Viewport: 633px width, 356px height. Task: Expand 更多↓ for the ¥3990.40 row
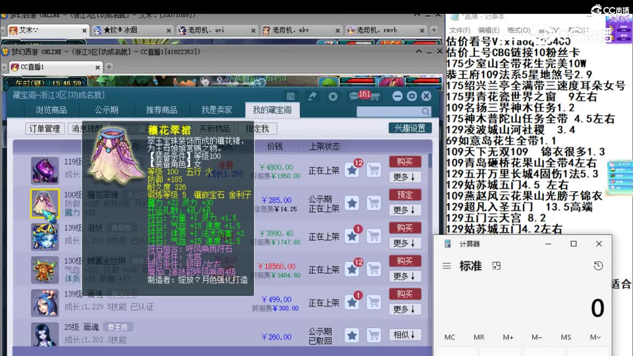[x=404, y=243]
